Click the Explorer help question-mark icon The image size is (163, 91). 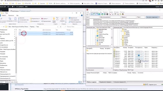coord(82,15)
